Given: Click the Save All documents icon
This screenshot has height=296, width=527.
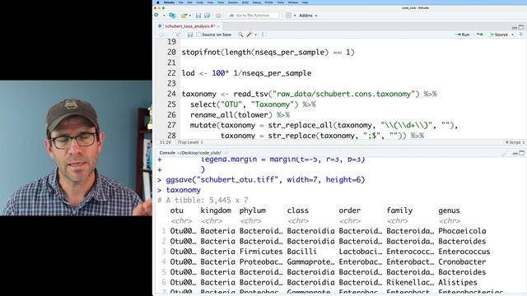Looking at the screenshot, I should click(x=208, y=16).
